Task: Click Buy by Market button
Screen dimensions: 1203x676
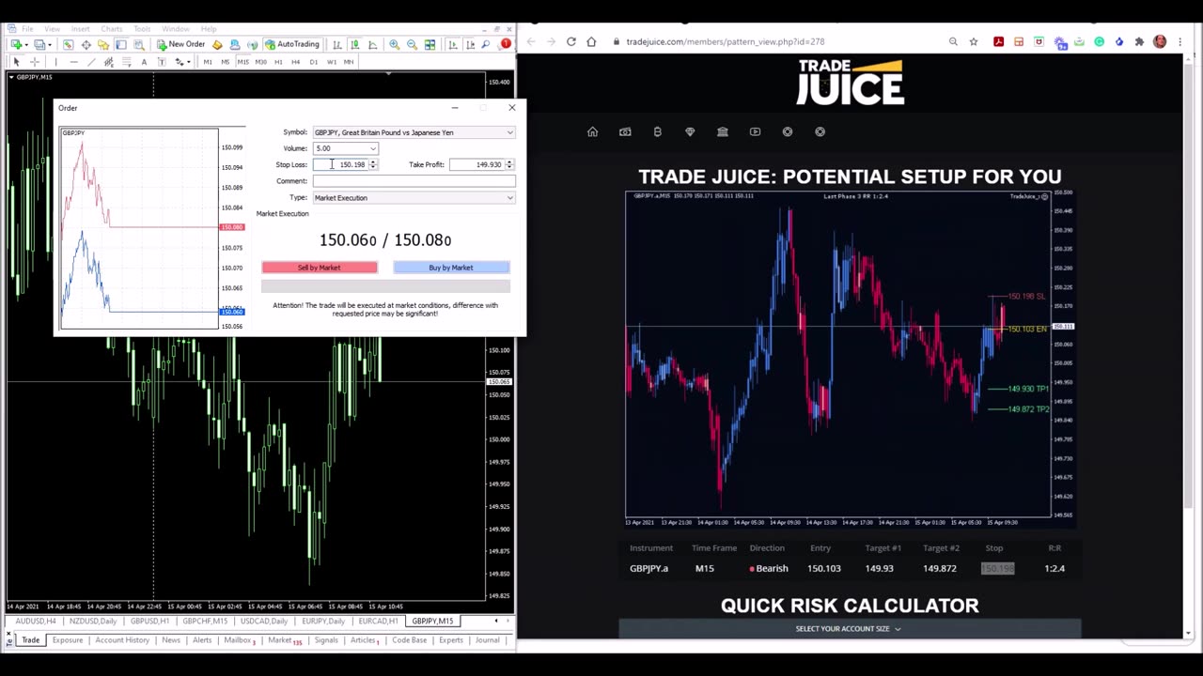Action: (451, 268)
